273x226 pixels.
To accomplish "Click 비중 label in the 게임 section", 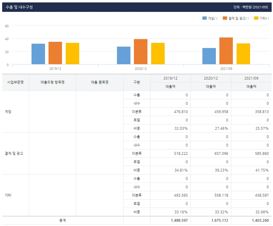I will 137,128.
